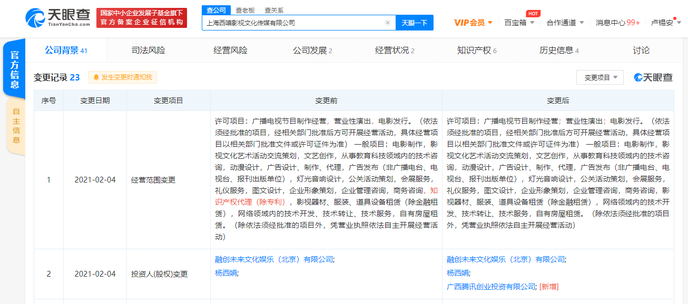The width and height of the screenshot is (688, 304).
Task: Click the 序号 column header
Action: point(49,100)
